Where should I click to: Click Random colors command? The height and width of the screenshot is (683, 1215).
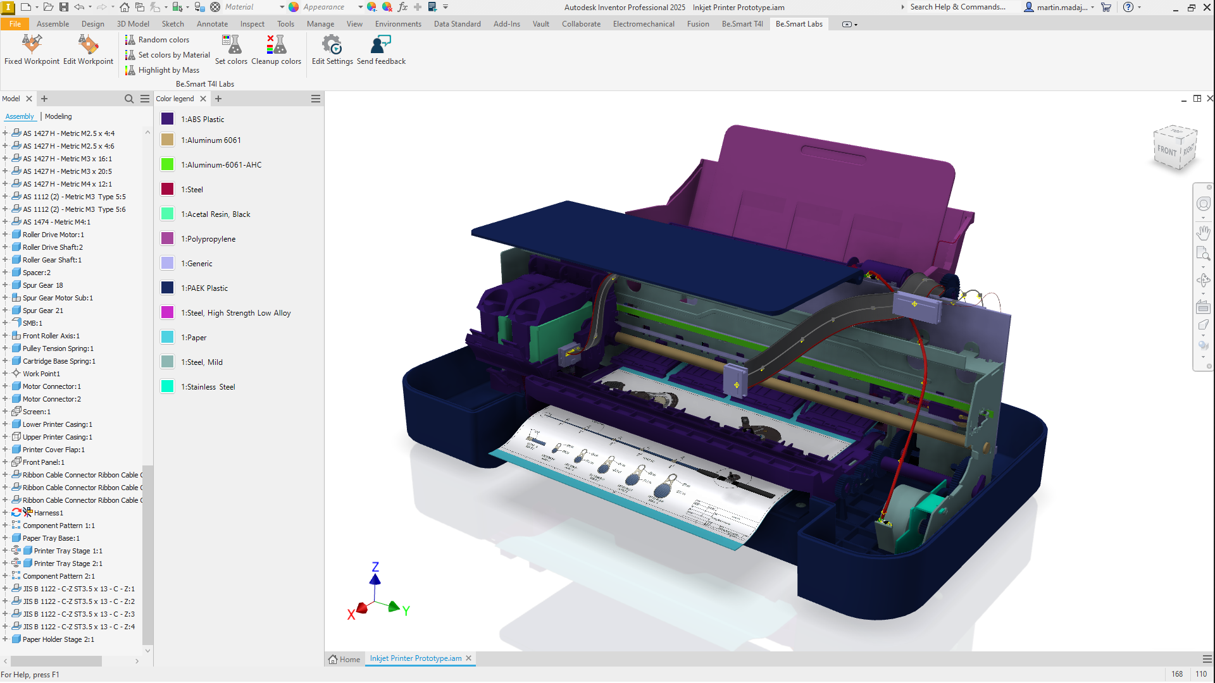point(163,40)
